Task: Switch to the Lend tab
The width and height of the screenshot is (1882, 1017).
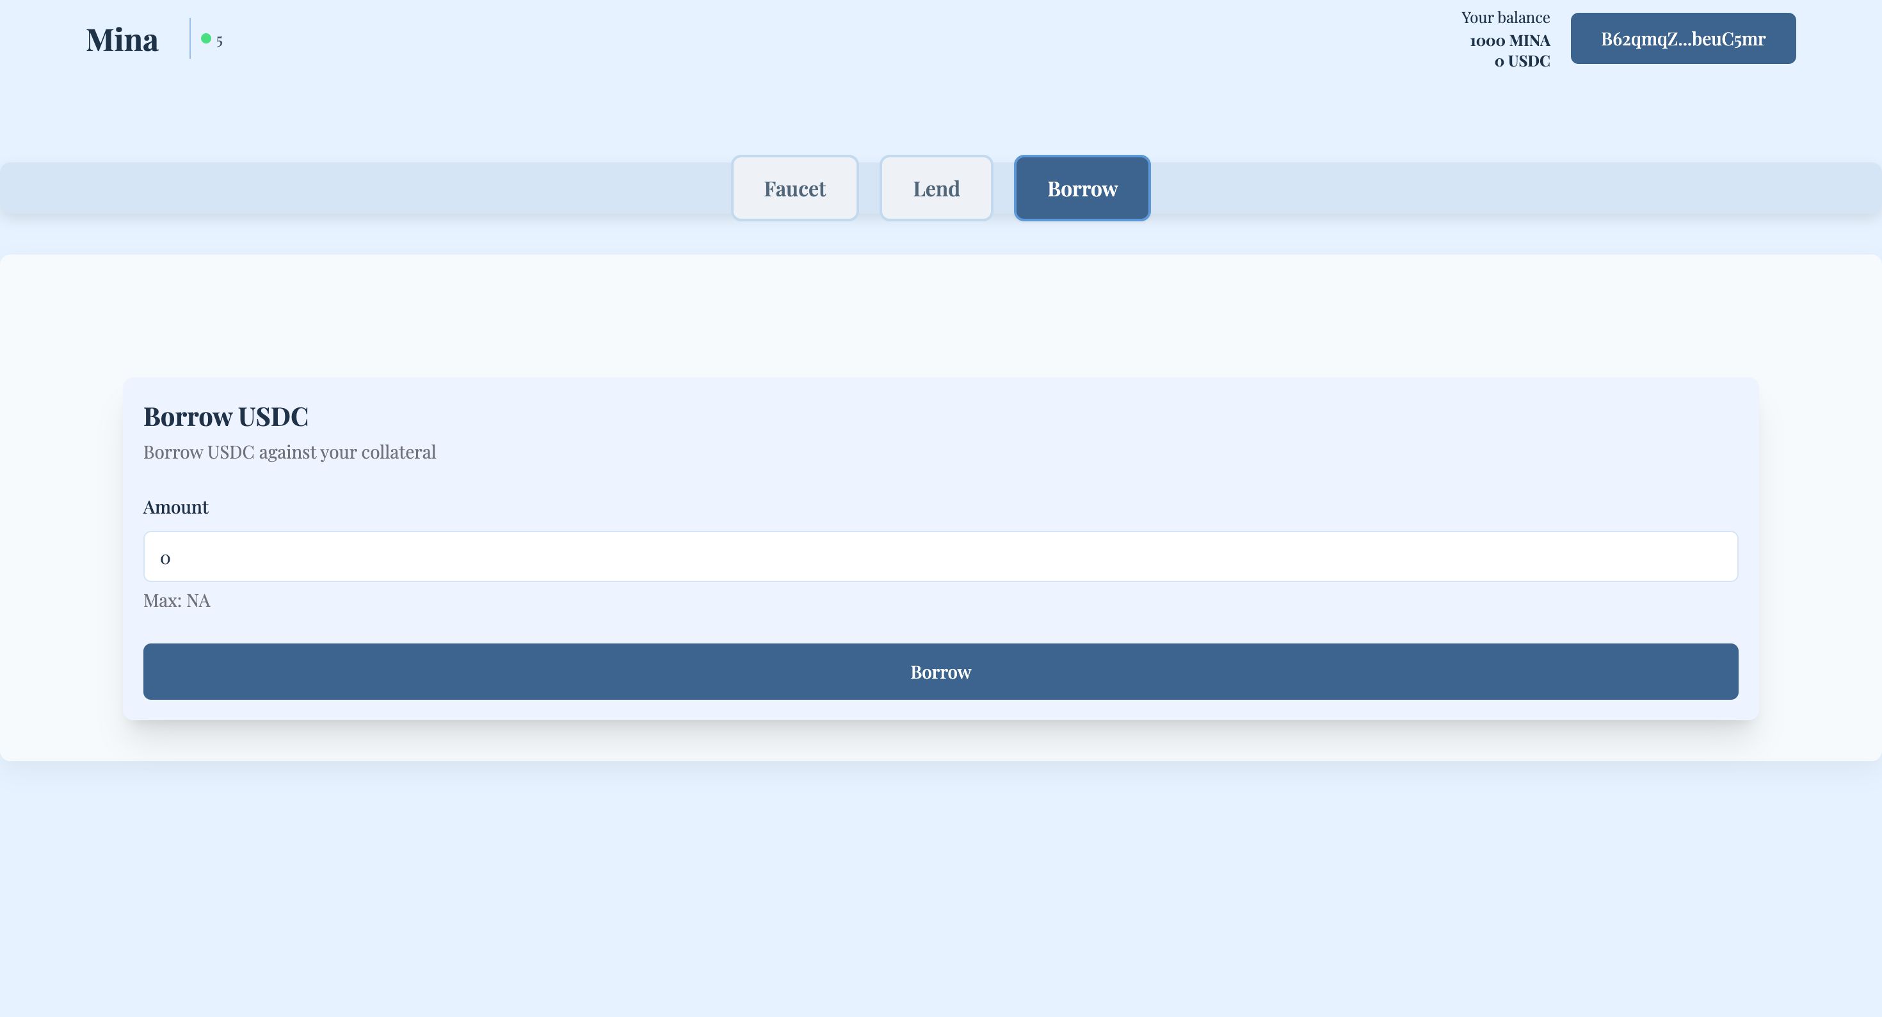Action: point(936,188)
